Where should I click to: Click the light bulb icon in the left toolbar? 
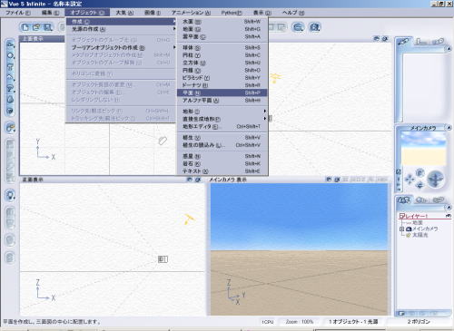click(x=10, y=195)
